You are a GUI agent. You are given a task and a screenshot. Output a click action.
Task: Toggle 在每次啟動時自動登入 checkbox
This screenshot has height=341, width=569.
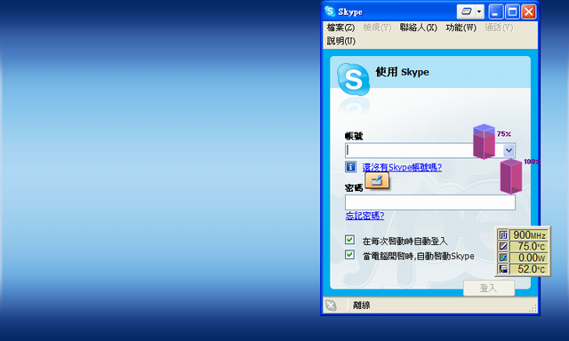349,240
